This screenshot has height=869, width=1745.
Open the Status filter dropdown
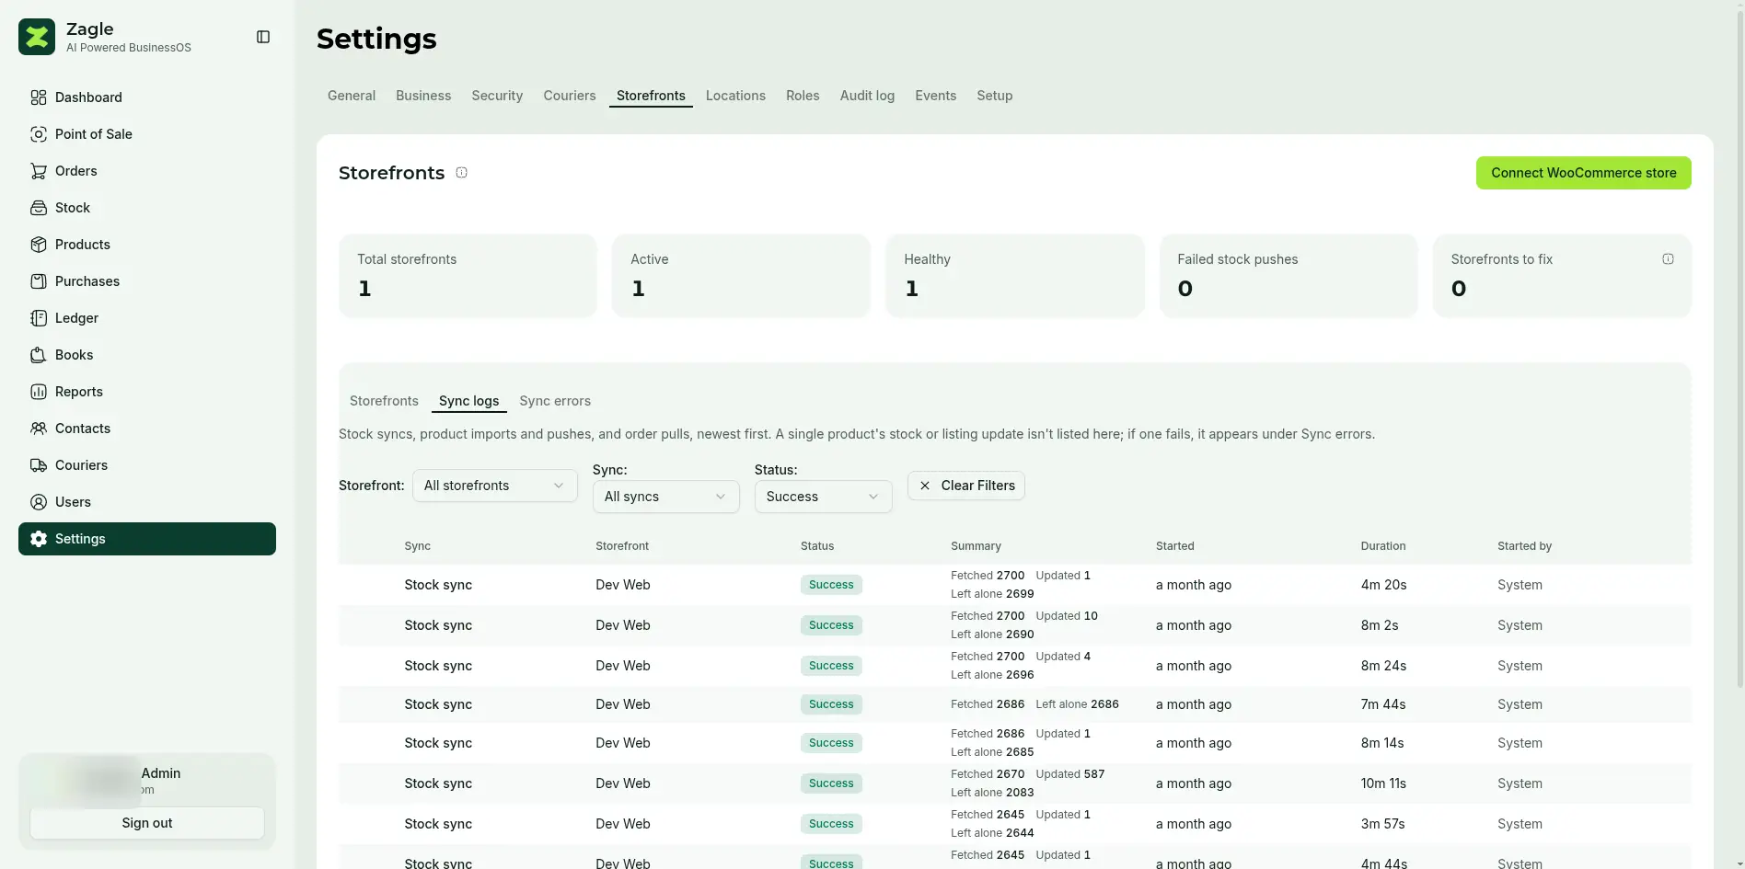pyautogui.click(x=824, y=497)
